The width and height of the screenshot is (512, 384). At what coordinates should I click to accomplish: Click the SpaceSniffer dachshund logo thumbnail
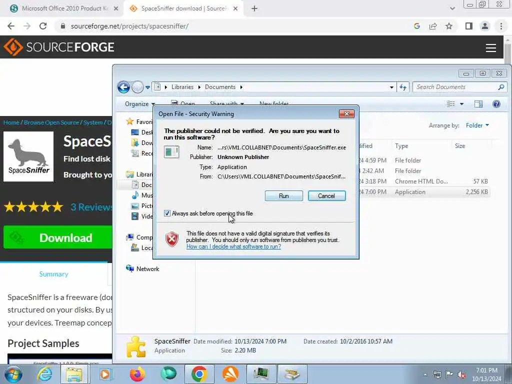pyautogui.click(x=28, y=156)
